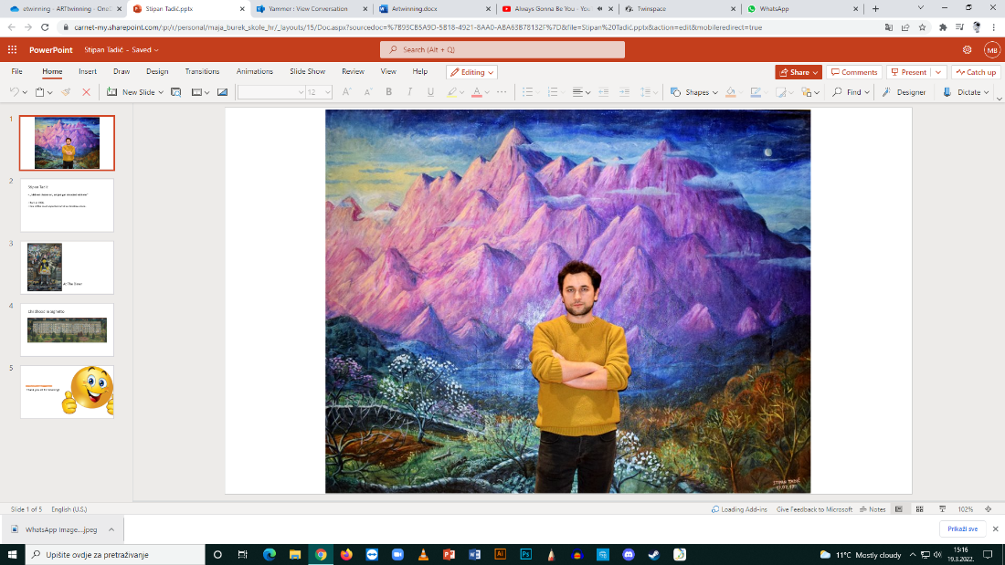Expand the ribbon with the chevron

(x=999, y=98)
